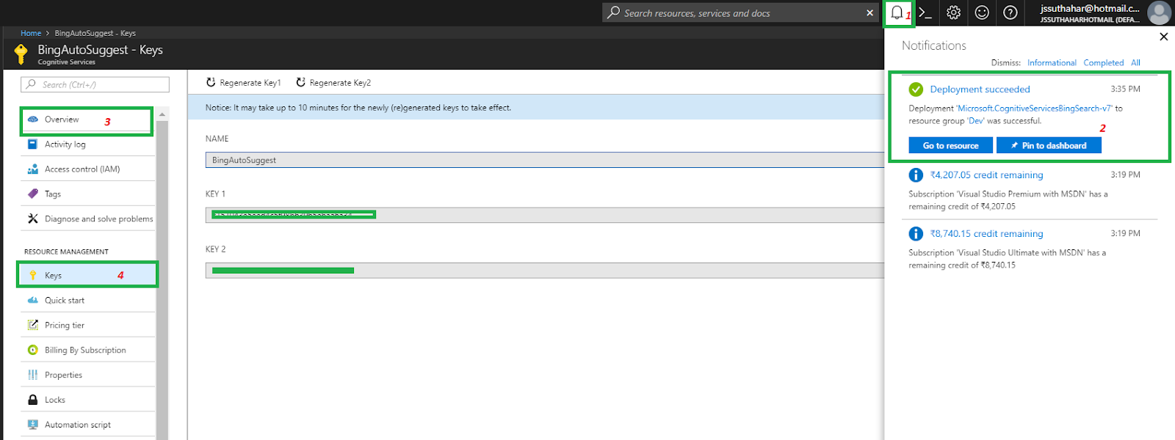The image size is (1175, 440).
Task: Close the Notifications panel
Action: tap(1163, 37)
